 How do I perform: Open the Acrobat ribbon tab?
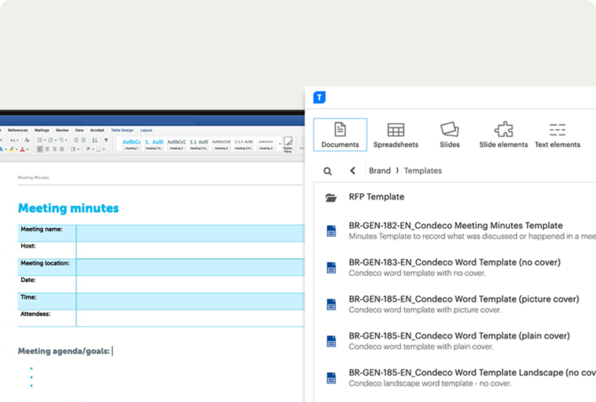tap(97, 130)
